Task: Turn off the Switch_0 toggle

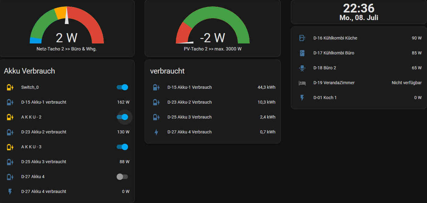Action: click(122, 87)
